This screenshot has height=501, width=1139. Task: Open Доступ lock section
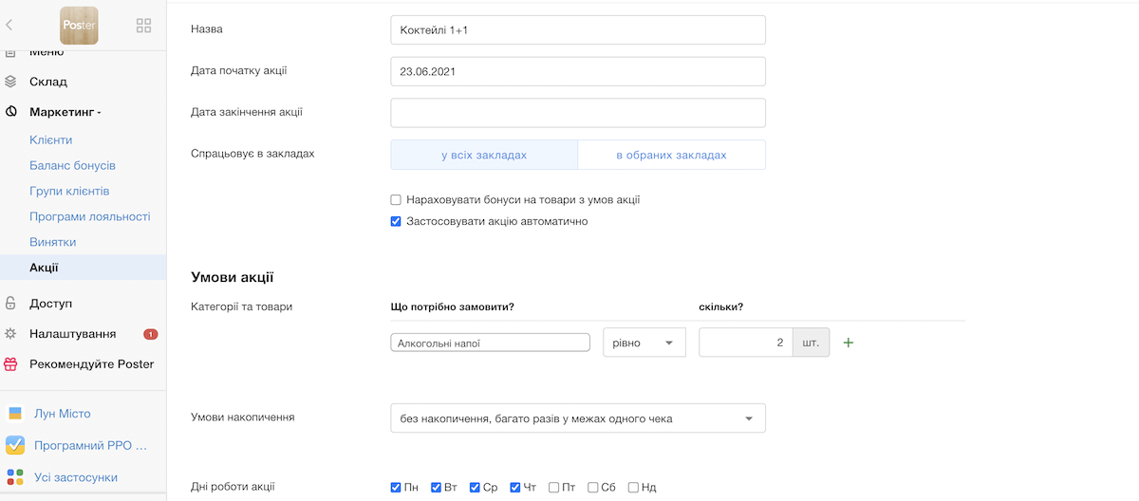[x=50, y=304]
